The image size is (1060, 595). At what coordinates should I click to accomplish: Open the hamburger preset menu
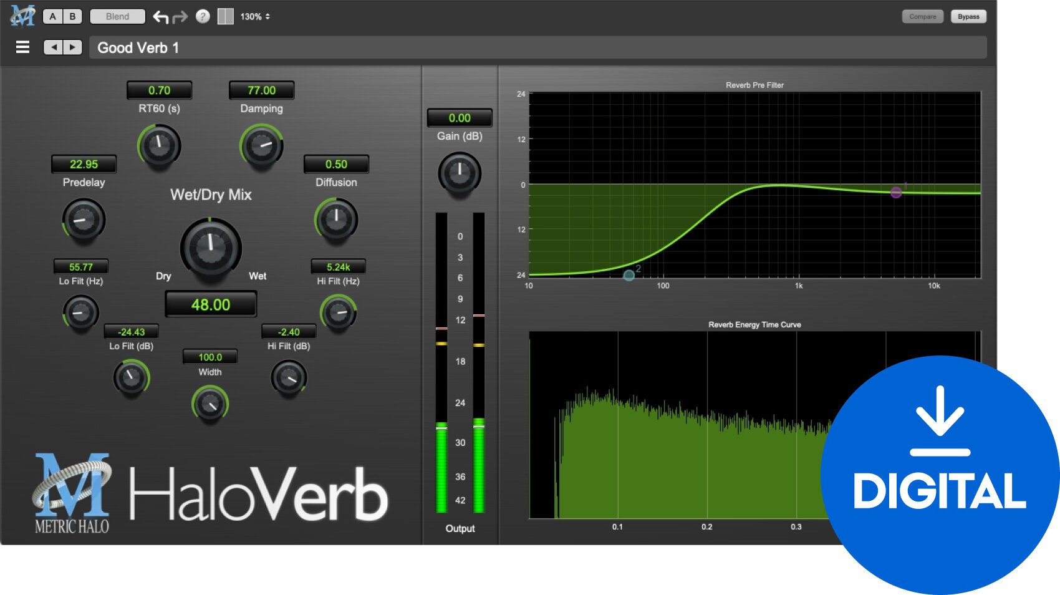(22, 47)
